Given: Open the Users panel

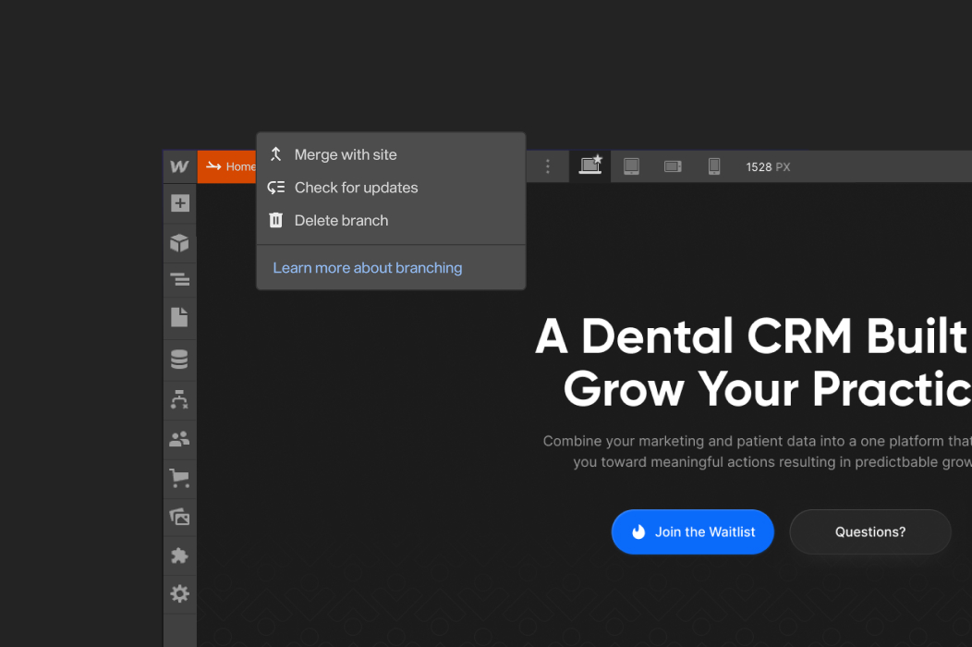Looking at the screenshot, I should [180, 439].
